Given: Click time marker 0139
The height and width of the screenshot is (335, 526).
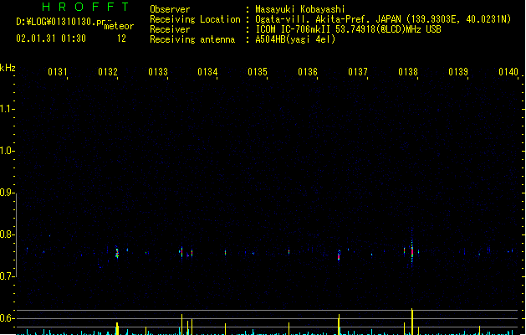Looking at the screenshot, I should click(458, 72).
